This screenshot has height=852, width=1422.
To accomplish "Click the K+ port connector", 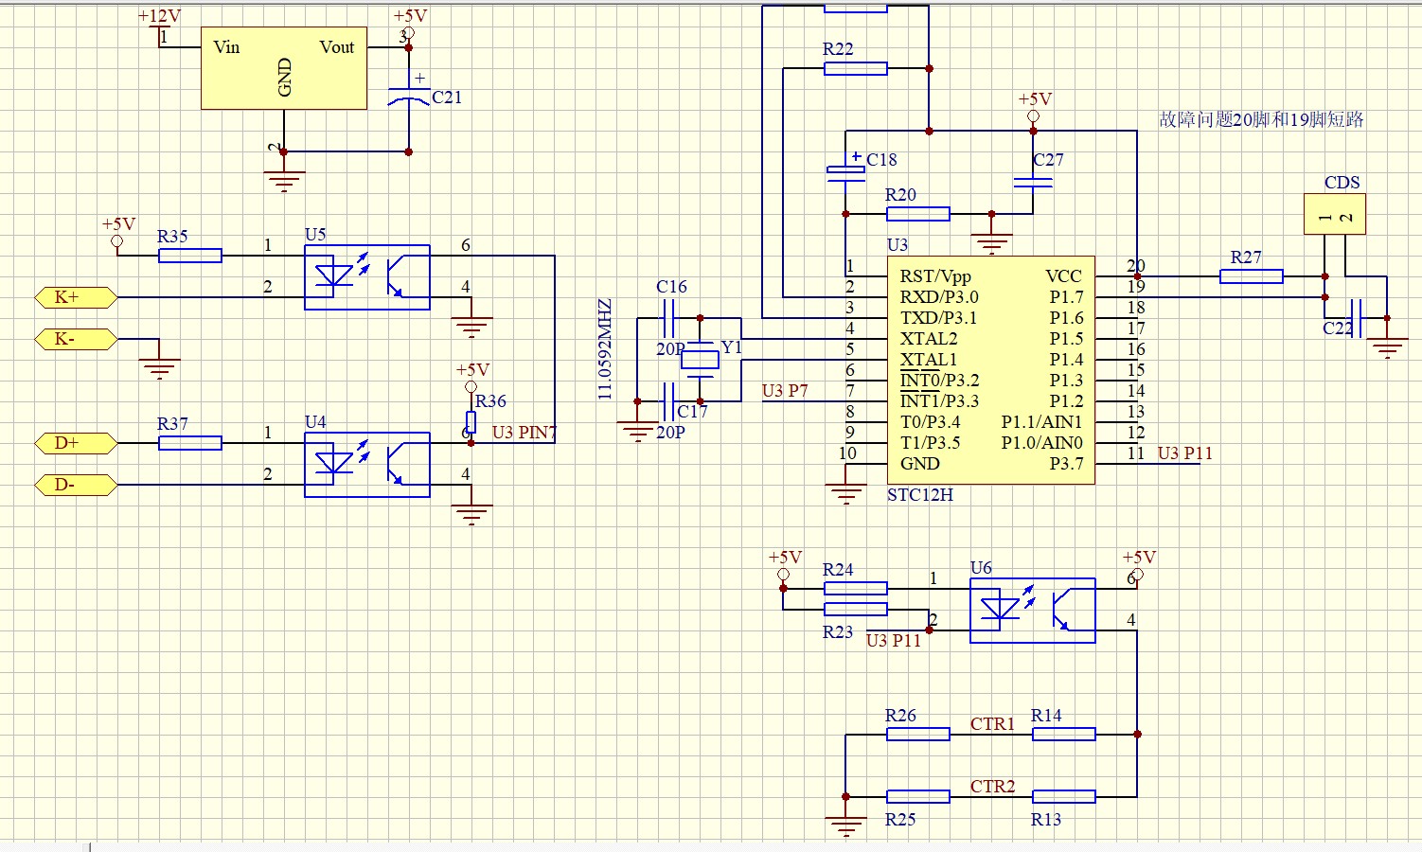I will pyautogui.click(x=75, y=297).
